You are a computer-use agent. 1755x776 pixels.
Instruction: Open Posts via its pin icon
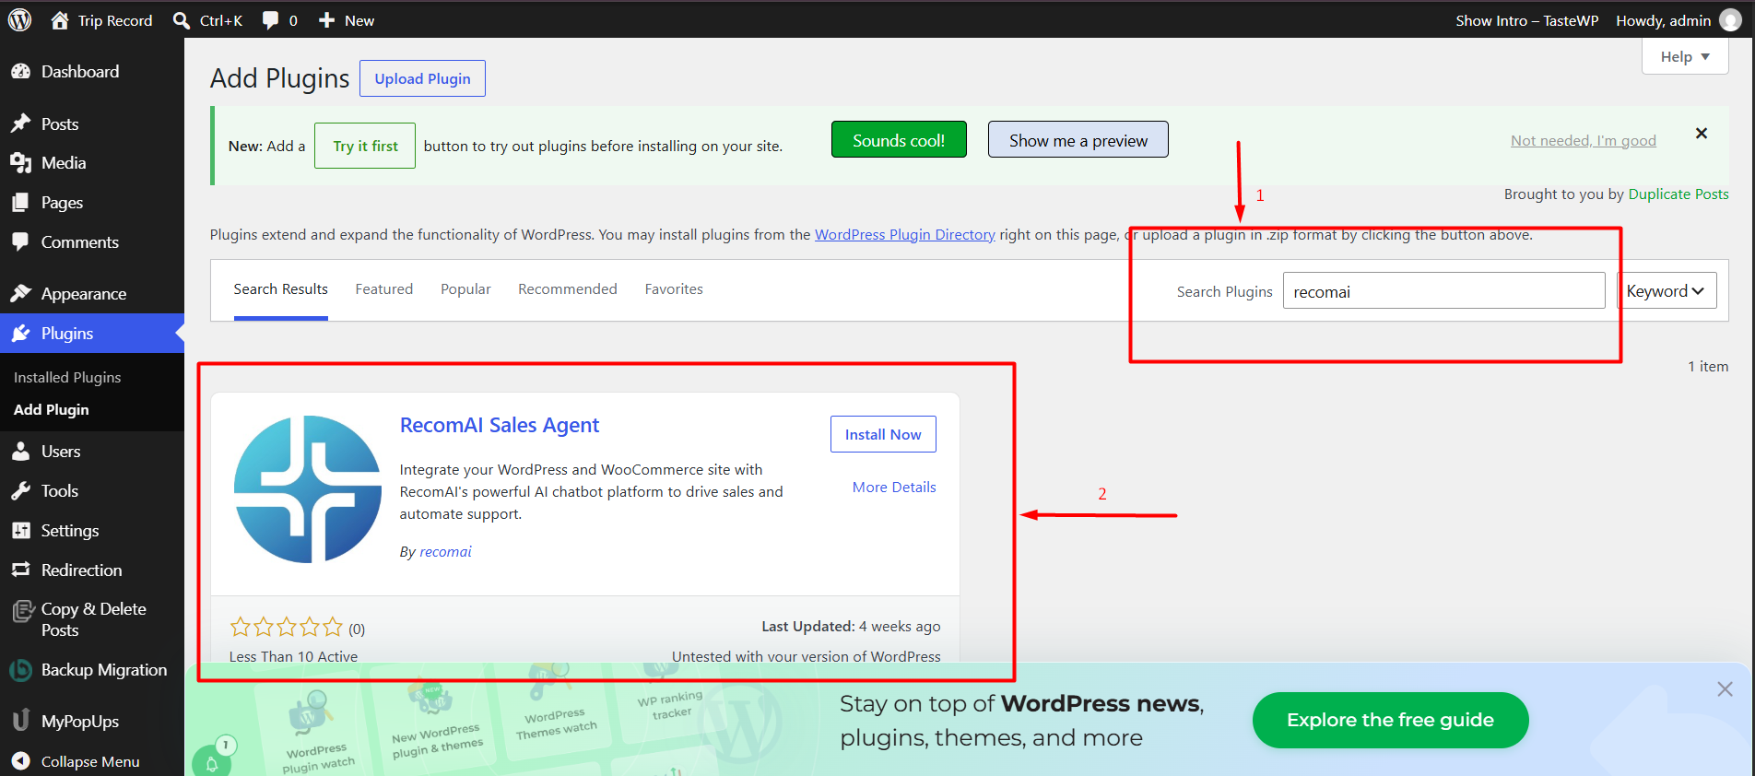pos(21,123)
